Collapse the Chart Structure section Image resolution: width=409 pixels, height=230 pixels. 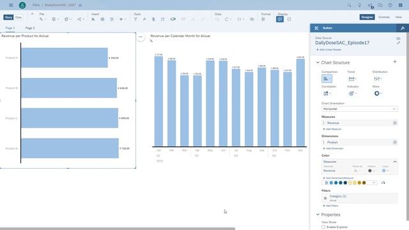(318, 63)
